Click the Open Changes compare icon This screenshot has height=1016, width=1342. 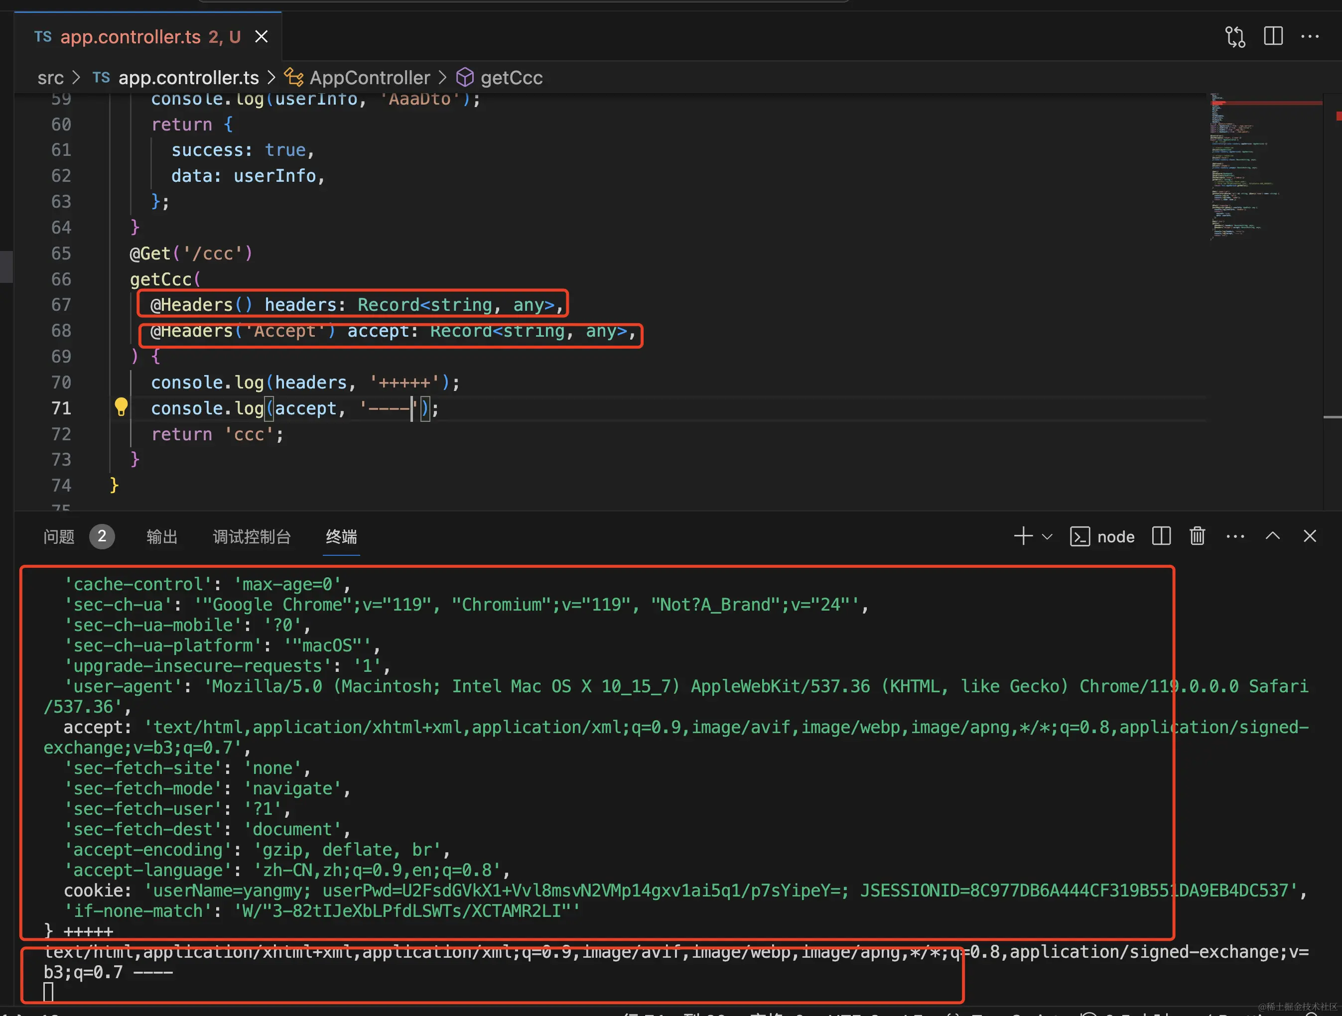pos(1234,36)
